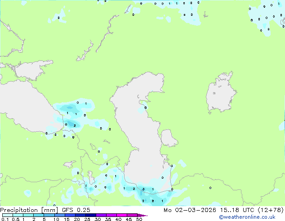Click the '(12+78)' forecast run text
The width and height of the screenshot is (285, 221).
click(271, 210)
